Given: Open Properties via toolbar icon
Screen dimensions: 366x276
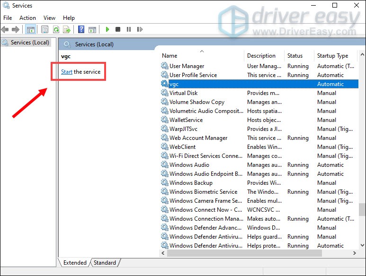Looking at the screenshot, I should 45,29.
